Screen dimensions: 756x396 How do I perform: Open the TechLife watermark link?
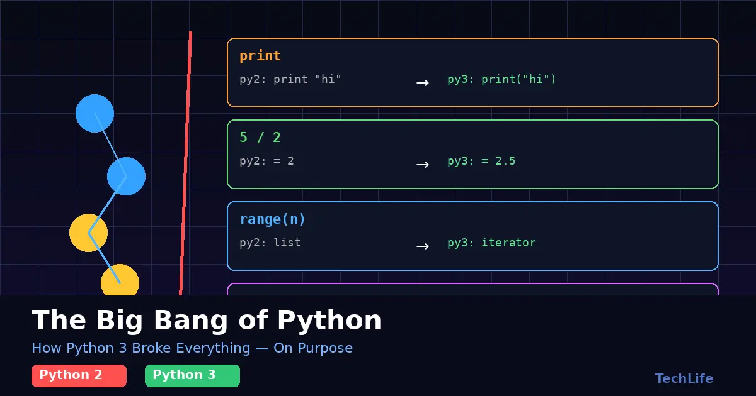(684, 378)
